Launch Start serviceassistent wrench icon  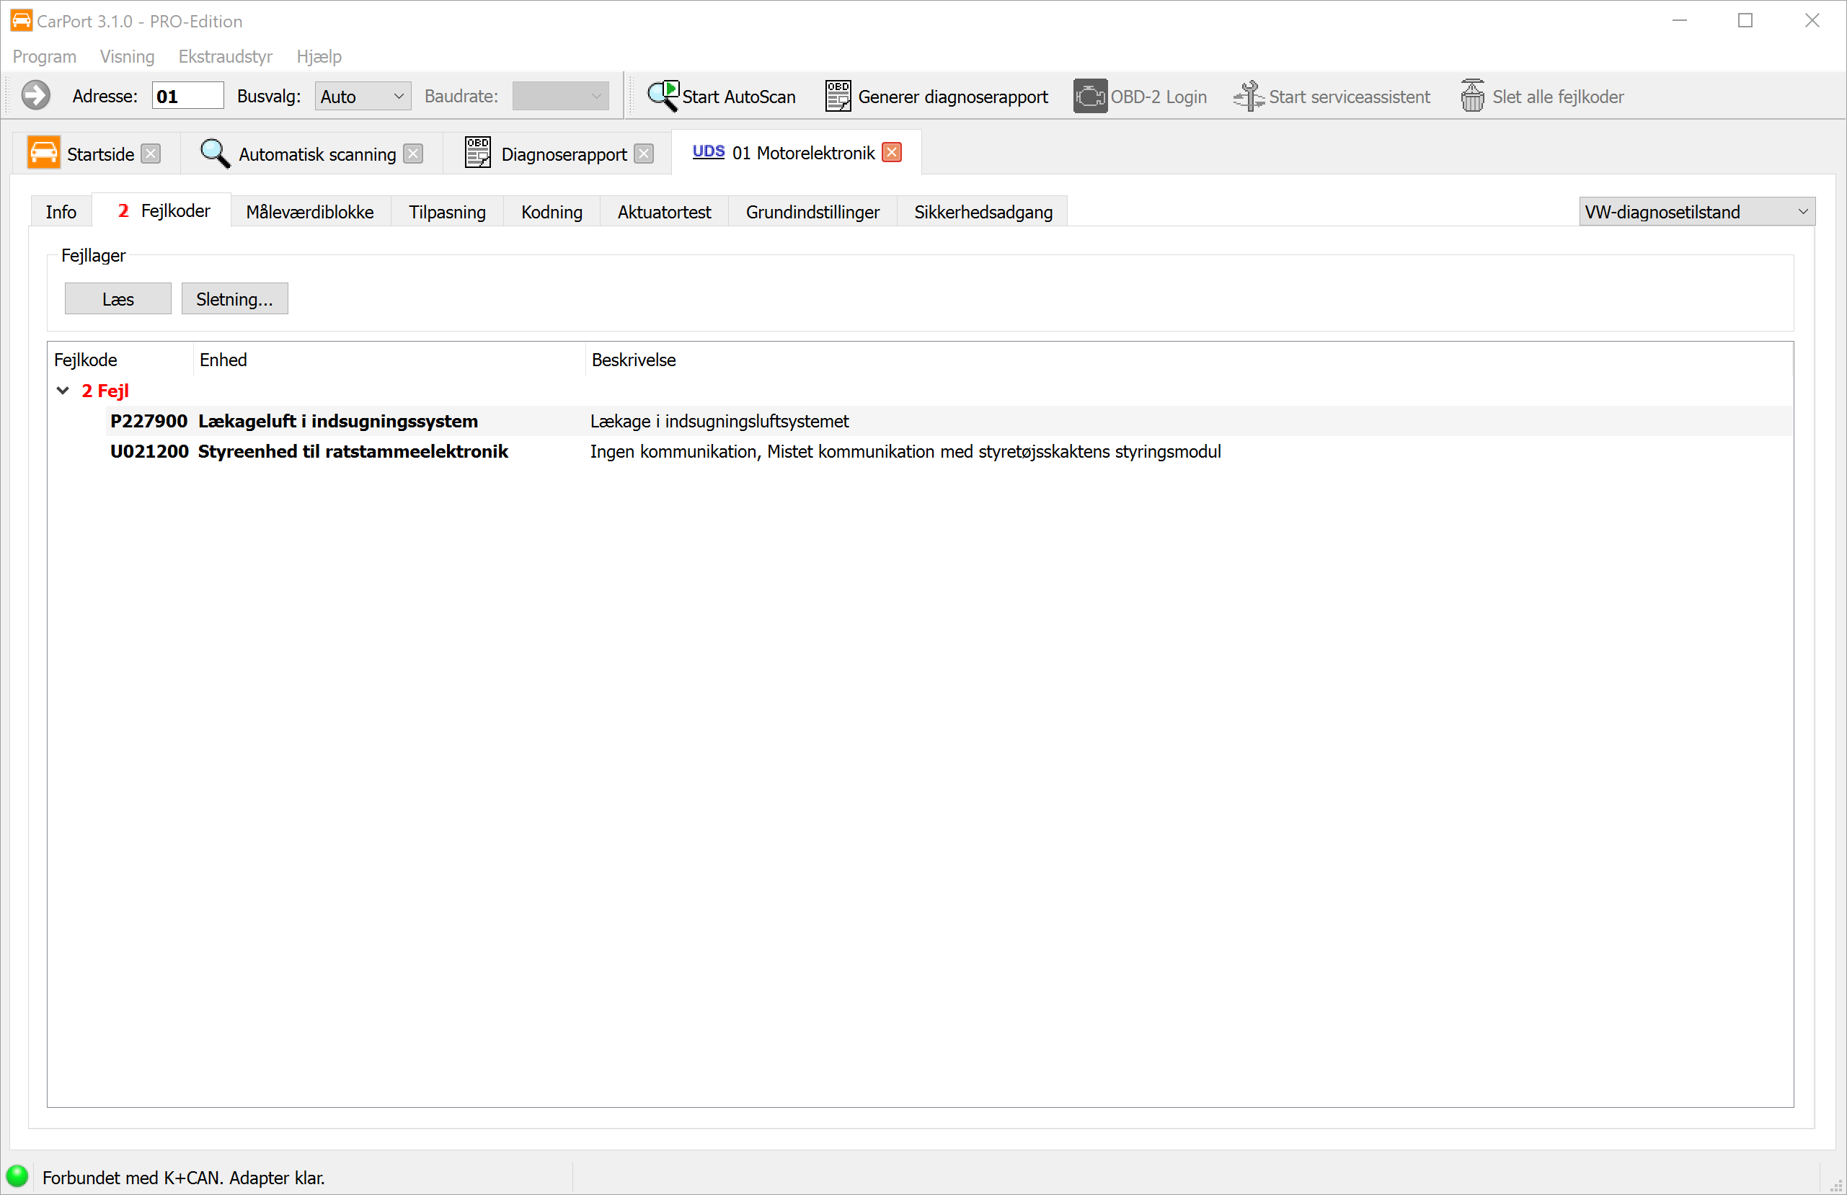[x=1249, y=97]
